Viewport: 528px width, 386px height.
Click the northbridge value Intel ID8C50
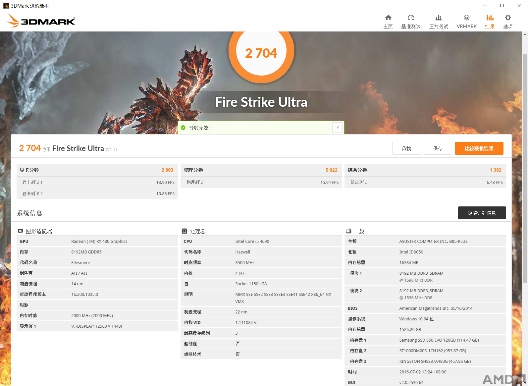coord(411,252)
